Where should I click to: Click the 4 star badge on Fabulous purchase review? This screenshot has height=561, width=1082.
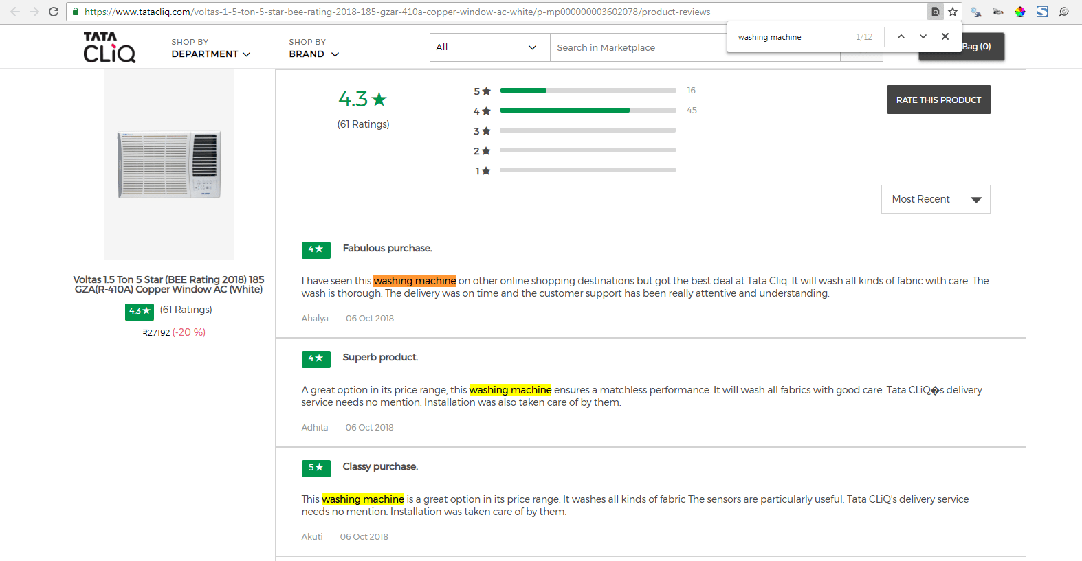[316, 250]
